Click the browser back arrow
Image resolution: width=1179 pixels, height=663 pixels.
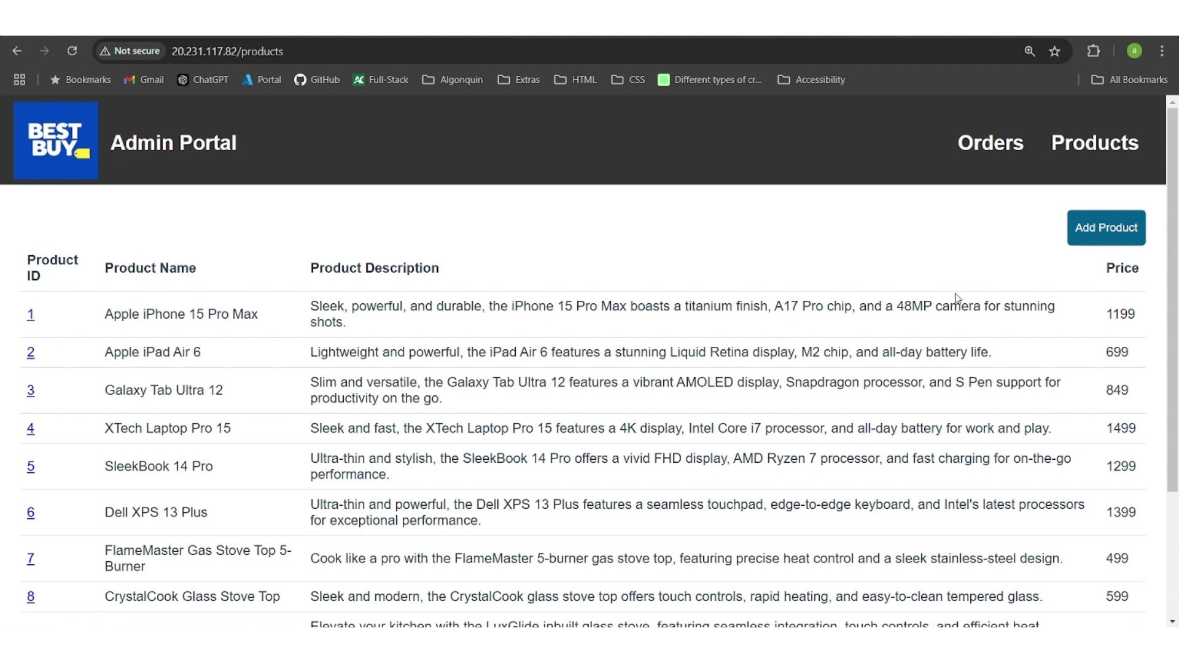pos(17,52)
